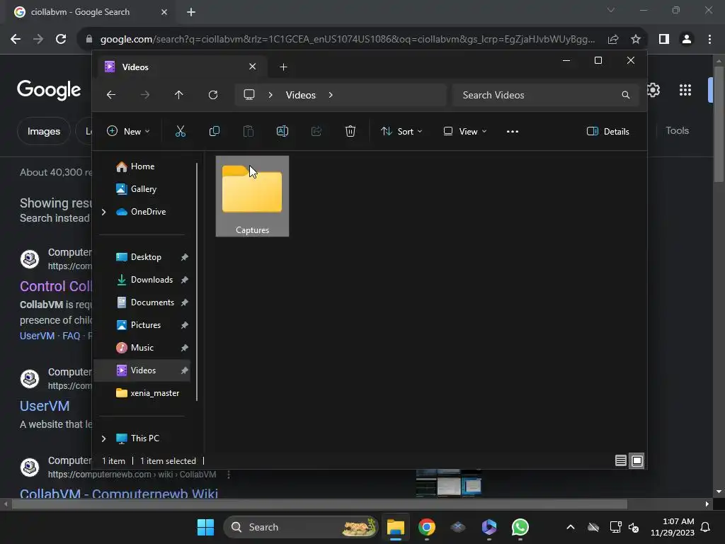The image size is (725, 544).
Task: Unpin Videos from Quick access
Action: (185, 370)
